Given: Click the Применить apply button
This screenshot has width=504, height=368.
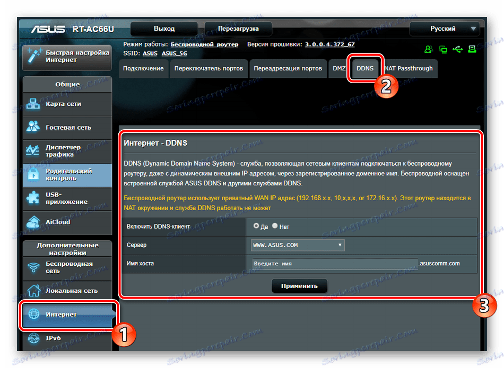Looking at the screenshot, I should point(299,286).
